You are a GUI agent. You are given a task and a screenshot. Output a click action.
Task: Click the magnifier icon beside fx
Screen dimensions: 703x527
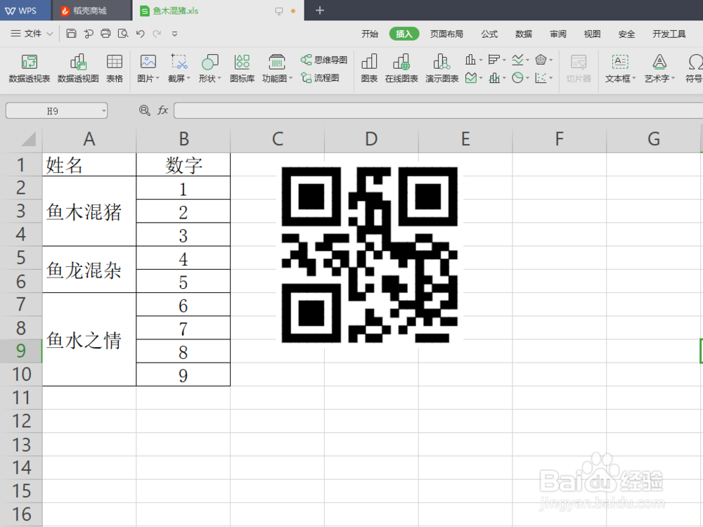pyautogui.click(x=144, y=110)
